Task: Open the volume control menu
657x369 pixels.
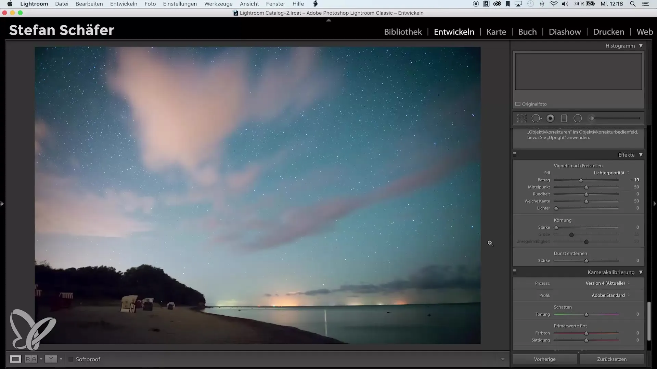Action: tap(565, 4)
